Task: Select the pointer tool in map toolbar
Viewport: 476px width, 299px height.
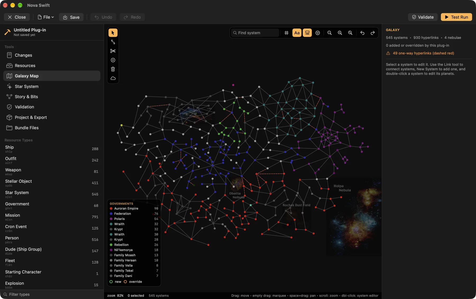Action: tap(113, 33)
